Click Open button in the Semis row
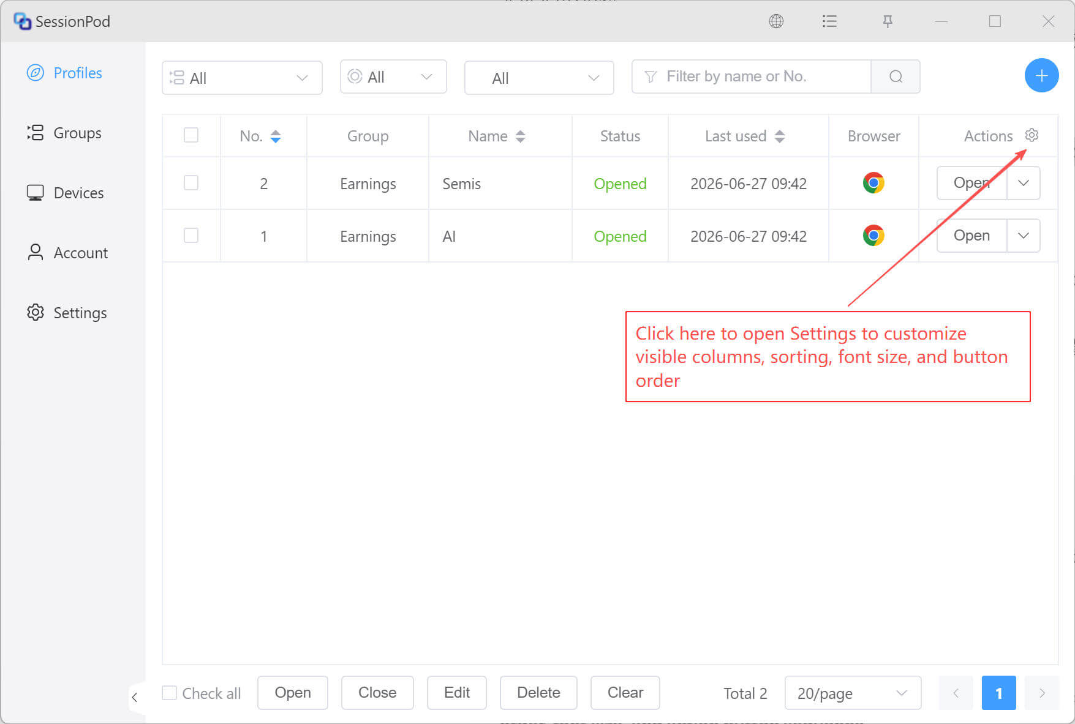1075x724 pixels. click(971, 183)
